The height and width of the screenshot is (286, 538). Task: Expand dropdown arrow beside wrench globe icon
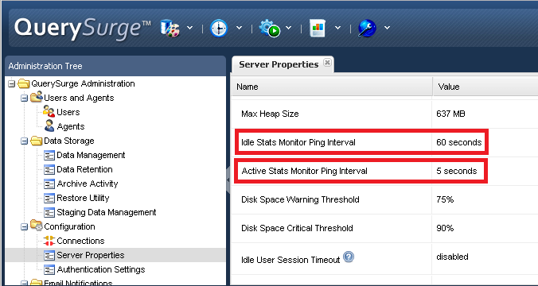pos(387,28)
